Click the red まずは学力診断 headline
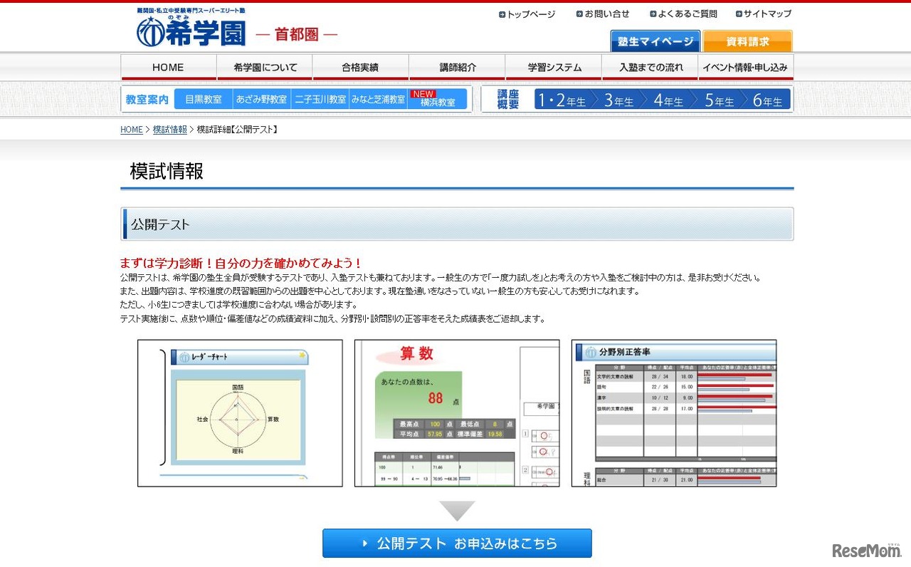This screenshot has width=911, height=567. coord(241,263)
